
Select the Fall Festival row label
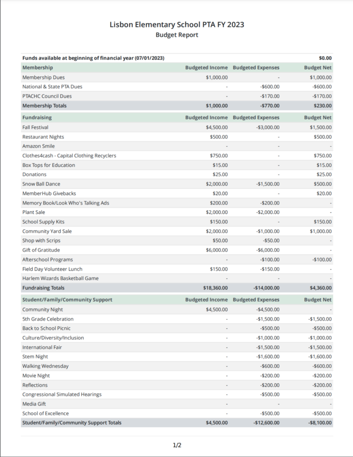pos(35,127)
